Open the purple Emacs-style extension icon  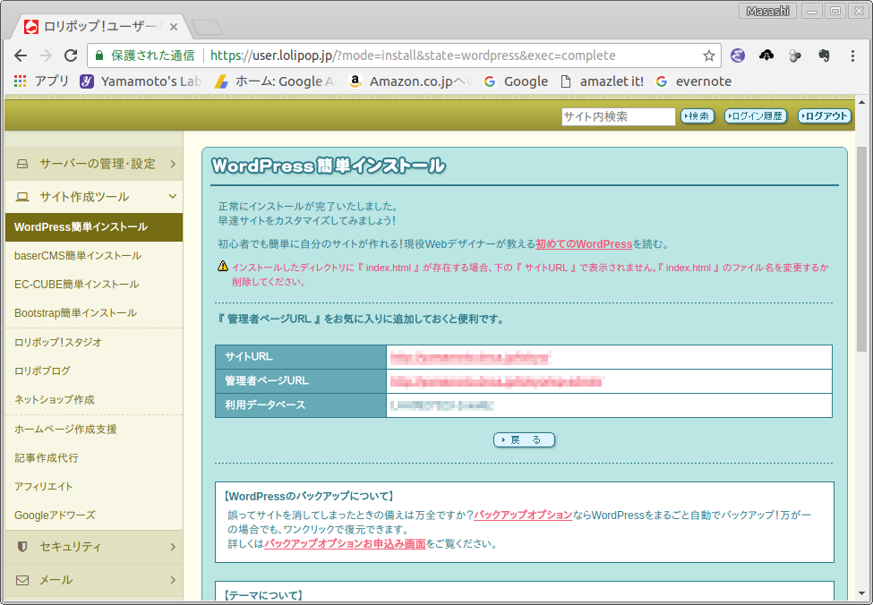tap(738, 55)
